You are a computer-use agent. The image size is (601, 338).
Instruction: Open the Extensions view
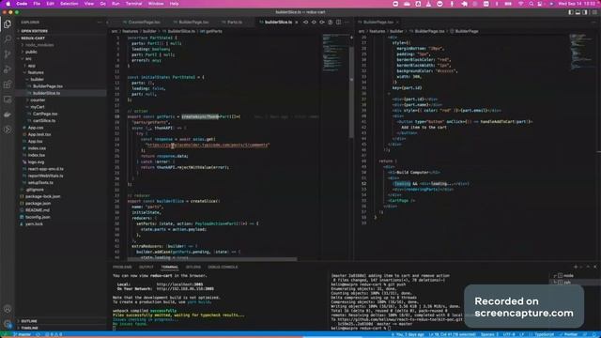pos(8,84)
